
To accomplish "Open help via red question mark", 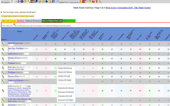I will 93,1.
